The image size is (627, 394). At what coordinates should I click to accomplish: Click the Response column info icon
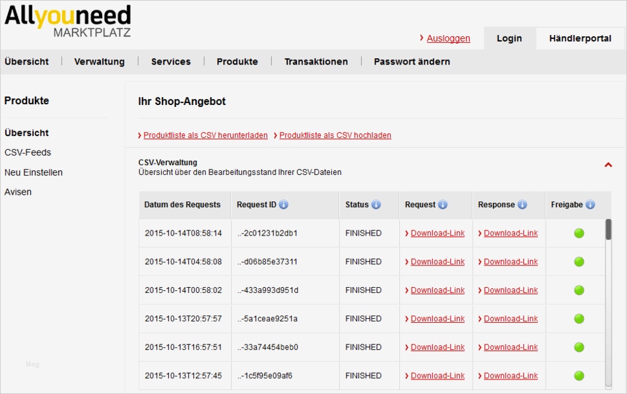[522, 205]
